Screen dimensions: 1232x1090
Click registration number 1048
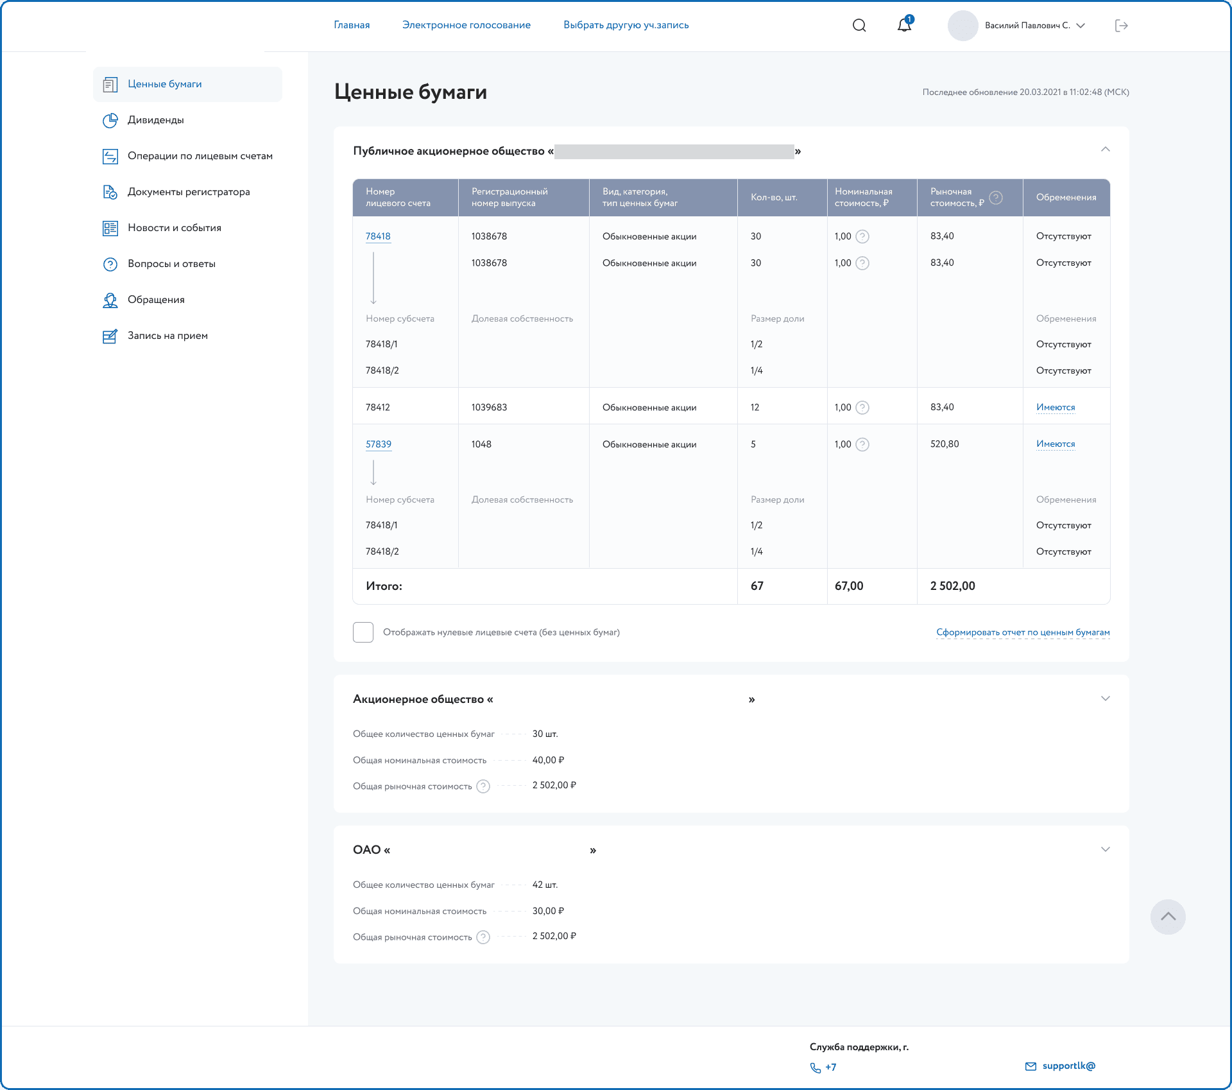tap(481, 444)
